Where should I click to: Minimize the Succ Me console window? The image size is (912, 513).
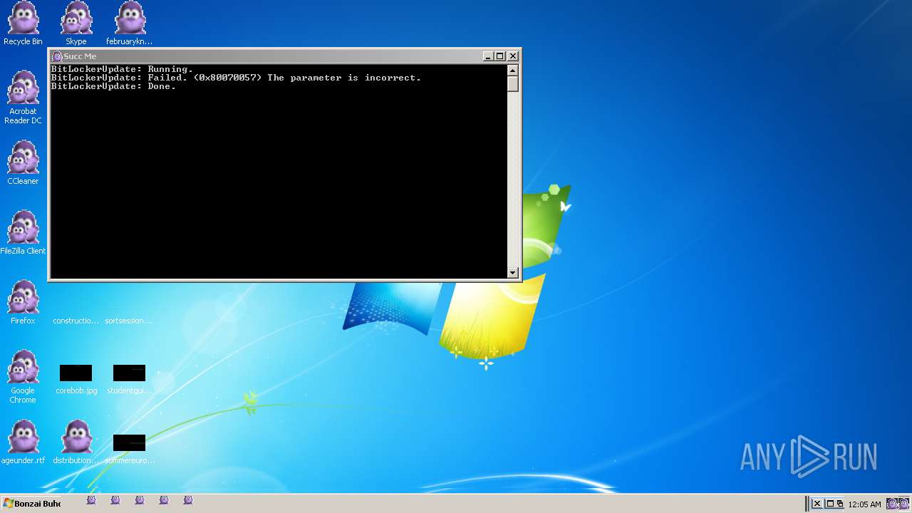(488, 56)
